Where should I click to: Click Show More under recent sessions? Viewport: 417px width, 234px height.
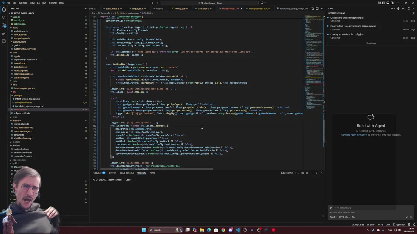(371, 43)
